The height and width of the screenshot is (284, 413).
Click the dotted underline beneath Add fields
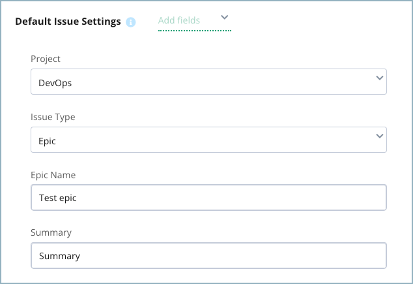pyautogui.click(x=195, y=31)
